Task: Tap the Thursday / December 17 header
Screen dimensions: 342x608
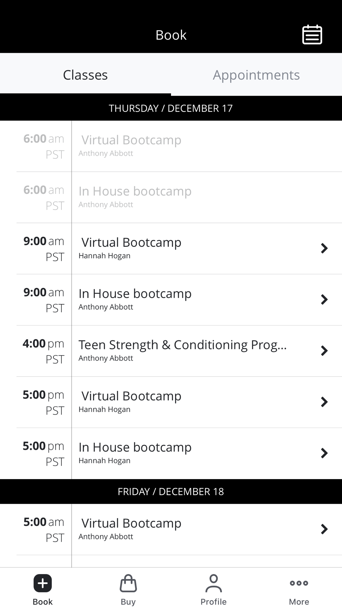Action: [x=171, y=108]
